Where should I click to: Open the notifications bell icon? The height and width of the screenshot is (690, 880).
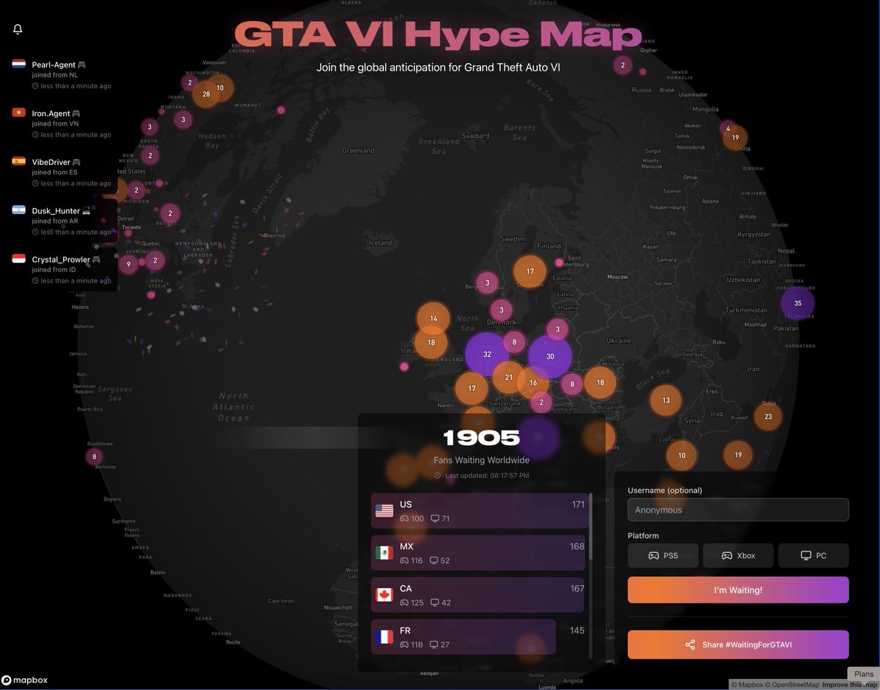click(x=18, y=29)
